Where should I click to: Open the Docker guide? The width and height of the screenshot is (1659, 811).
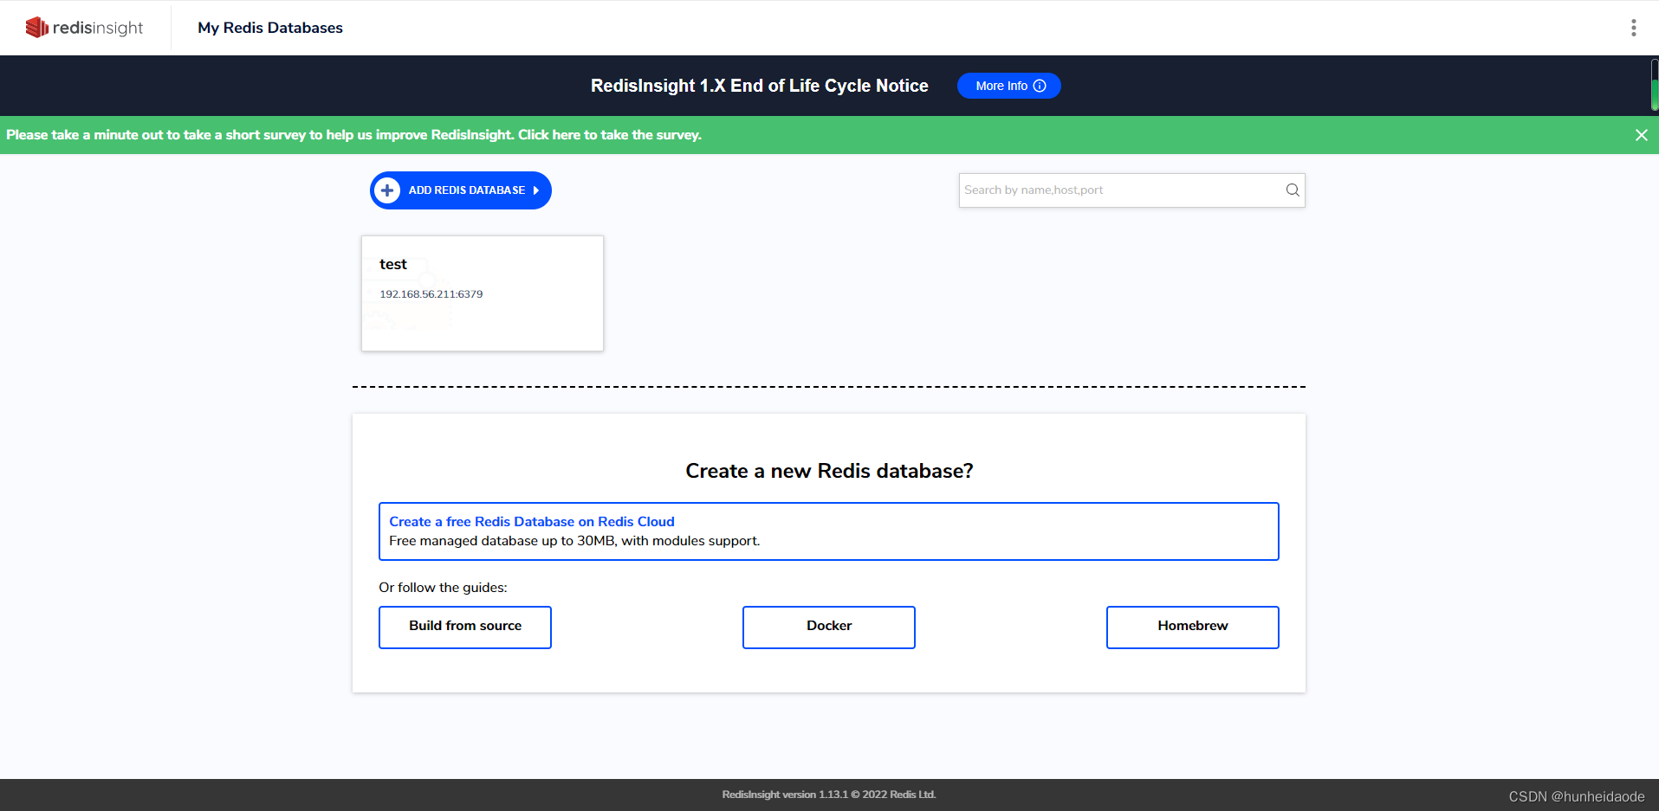828,626
